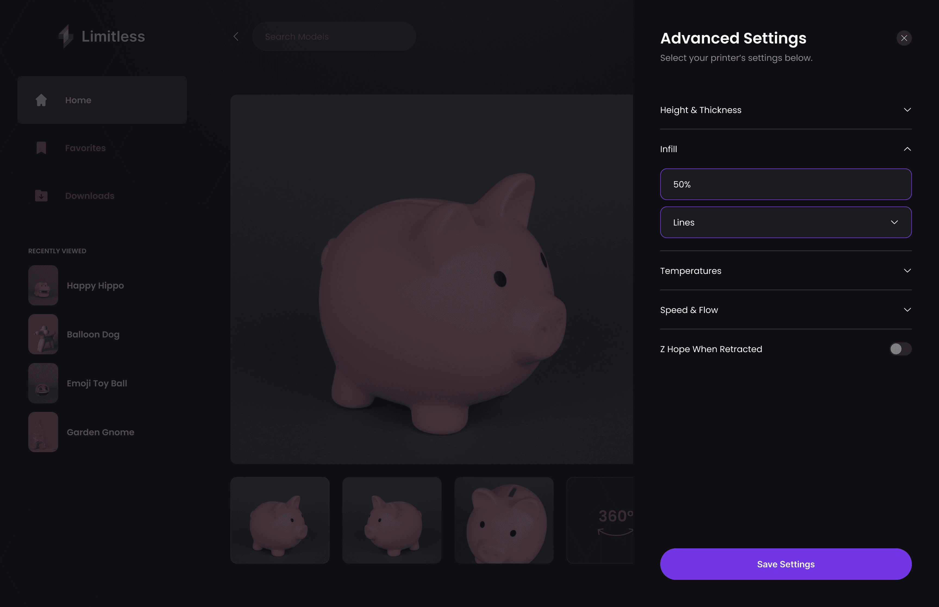Image resolution: width=939 pixels, height=607 pixels.
Task: Select the front-facing piggy bank thumbnail
Action: pos(503,520)
